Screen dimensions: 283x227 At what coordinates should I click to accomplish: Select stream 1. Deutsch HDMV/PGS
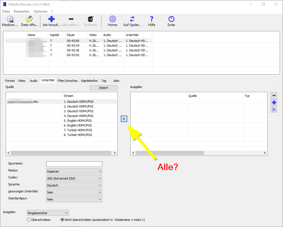tap(78, 102)
